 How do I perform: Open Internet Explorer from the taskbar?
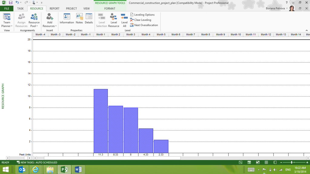(x=35, y=169)
